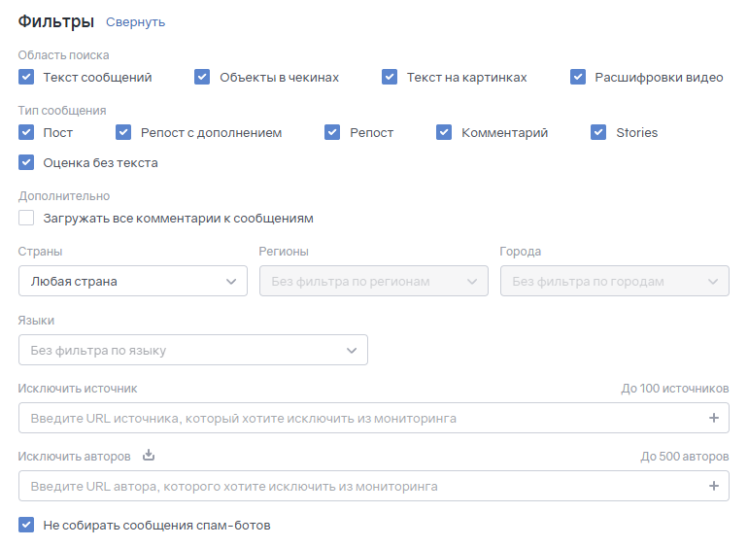Uncheck the Текст сообщений checkbox
This screenshot has width=748, height=547.
(26, 77)
